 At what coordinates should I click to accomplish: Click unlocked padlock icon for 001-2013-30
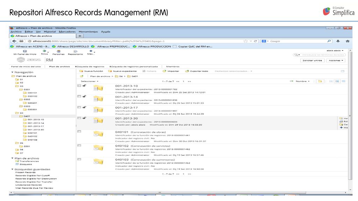pos(84,118)
